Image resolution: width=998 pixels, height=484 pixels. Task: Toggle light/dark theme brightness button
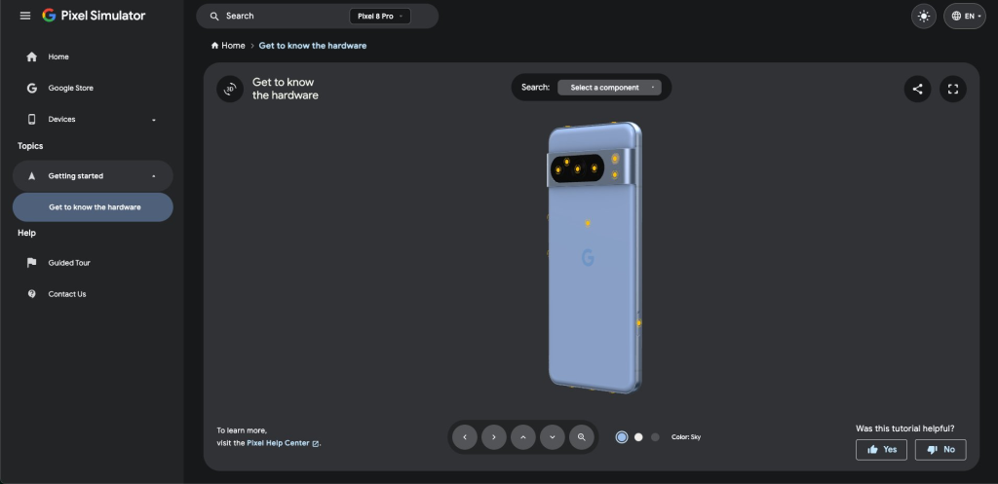923,16
